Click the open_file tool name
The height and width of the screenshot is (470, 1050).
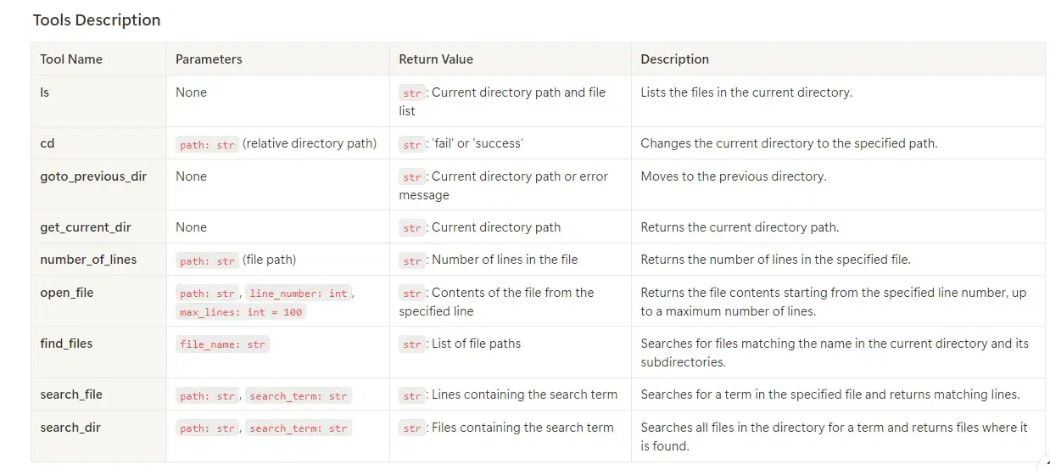coord(67,293)
